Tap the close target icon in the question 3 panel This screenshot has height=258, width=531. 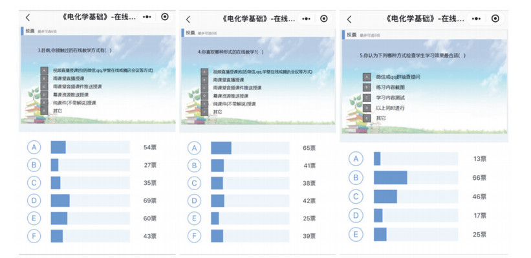coord(165,17)
